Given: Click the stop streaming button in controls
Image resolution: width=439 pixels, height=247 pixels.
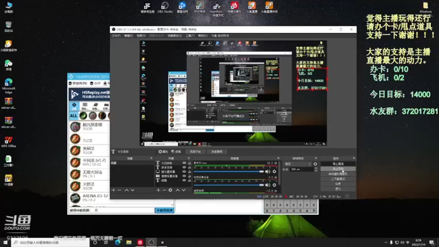Looking at the screenshot, I should 338,164.
